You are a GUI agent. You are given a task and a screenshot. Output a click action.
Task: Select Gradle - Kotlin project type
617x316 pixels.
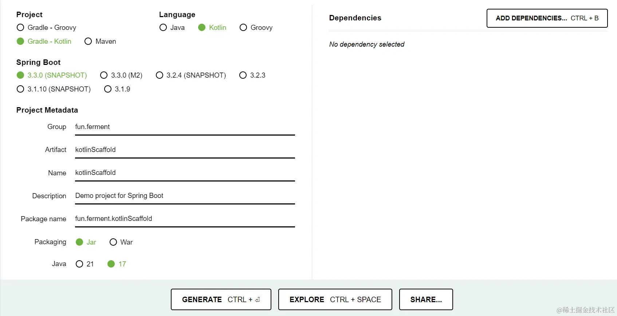click(x=44, y=42)
